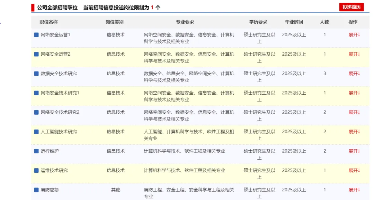Viewport: 374px width, 200px height.
Task: Expand the 消防应急 job row
Action: (354, 190)
